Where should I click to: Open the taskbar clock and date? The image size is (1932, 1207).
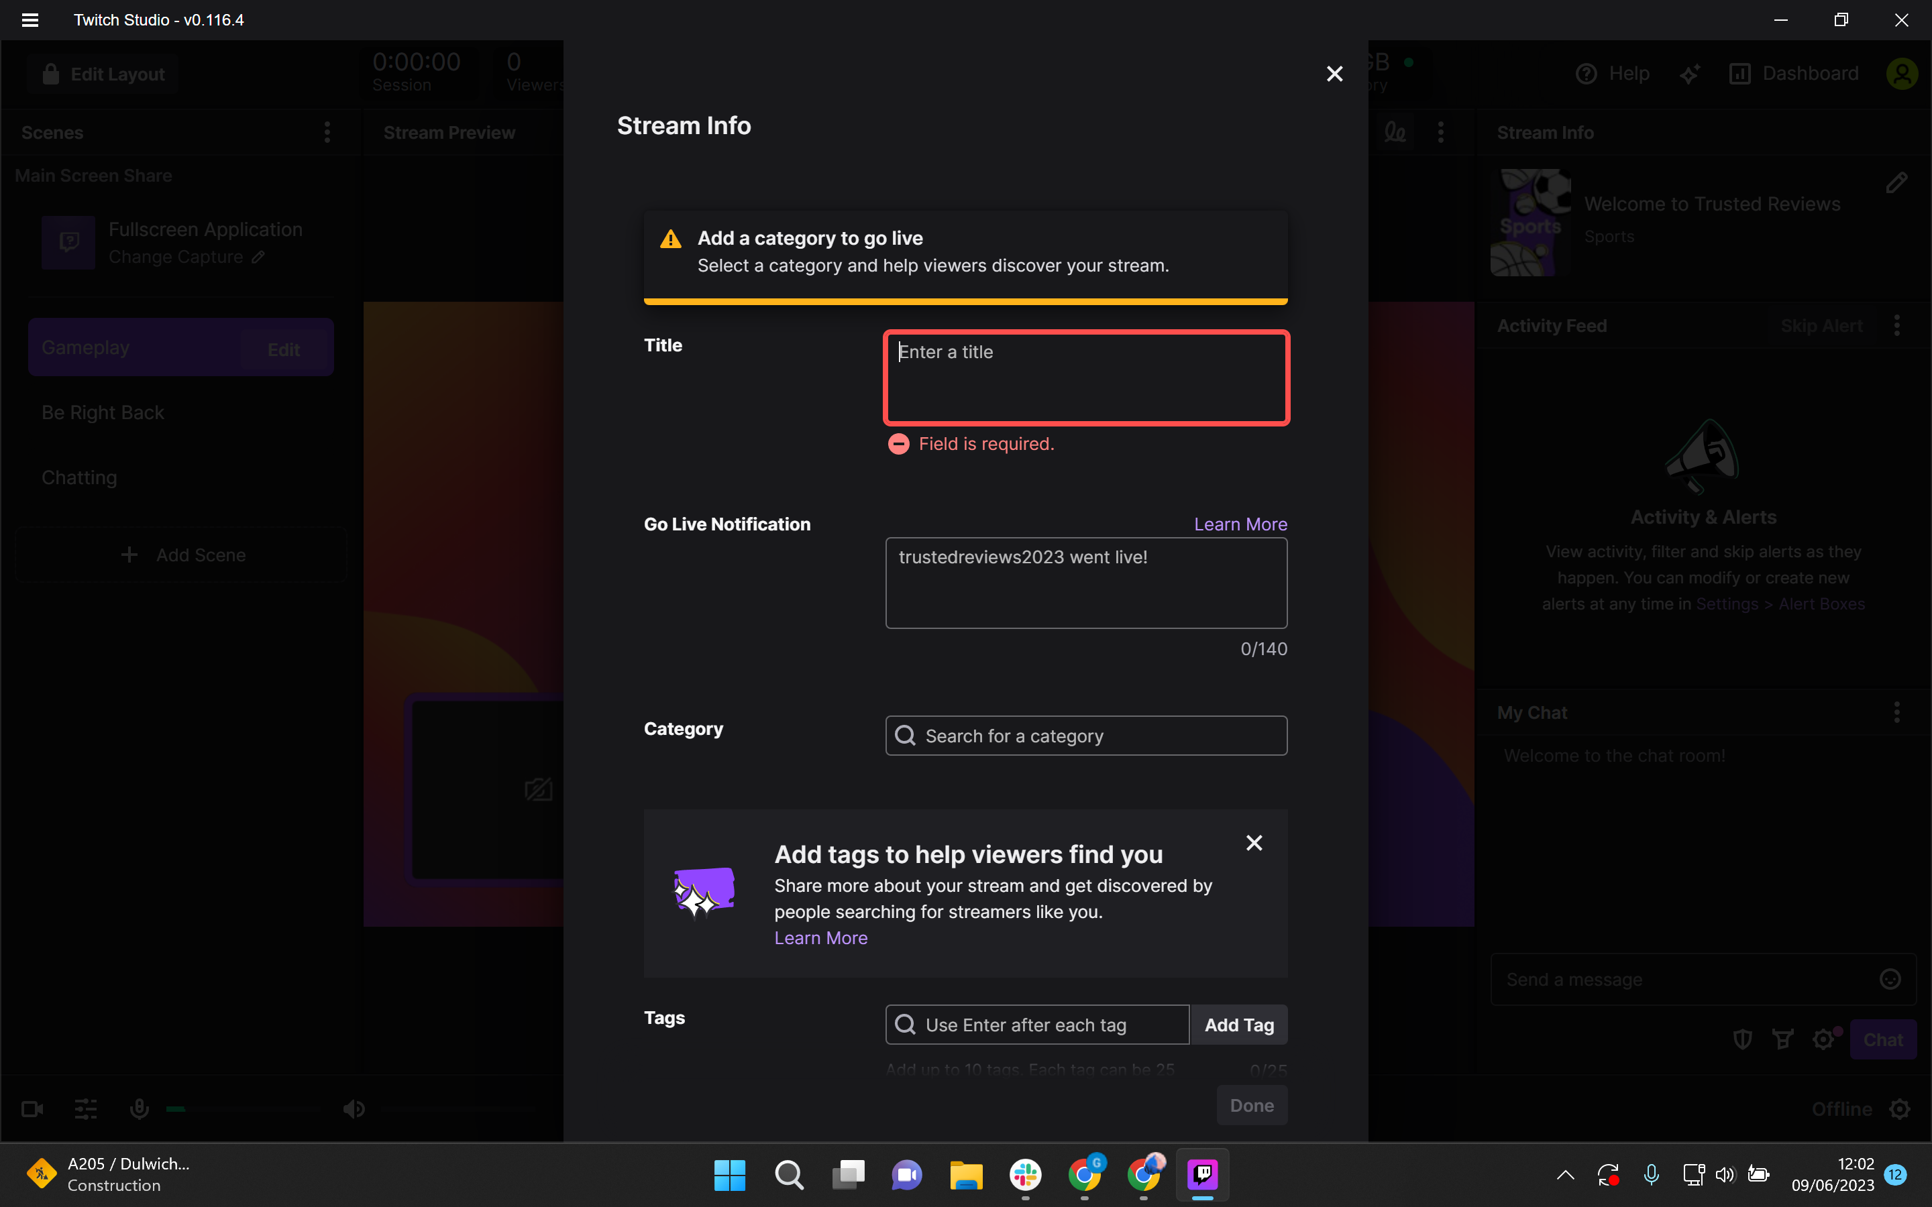tap(1833, 1174)
